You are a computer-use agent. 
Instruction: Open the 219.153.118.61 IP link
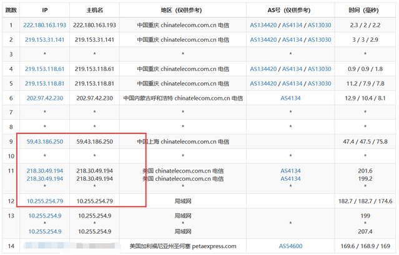tap(44, 69)
